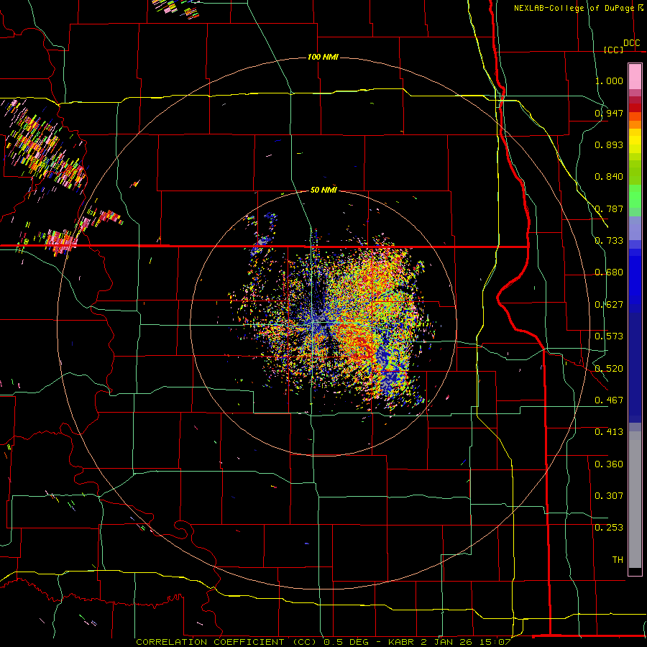Click the 0.840 scale value

pyautogui.click(x=609, y=177)
